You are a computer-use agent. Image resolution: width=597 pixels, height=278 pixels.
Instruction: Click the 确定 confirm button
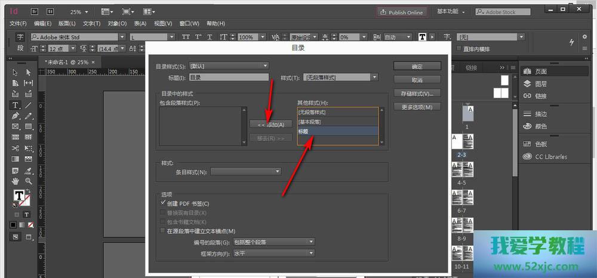pyautogui.click(x=417, y=66)
